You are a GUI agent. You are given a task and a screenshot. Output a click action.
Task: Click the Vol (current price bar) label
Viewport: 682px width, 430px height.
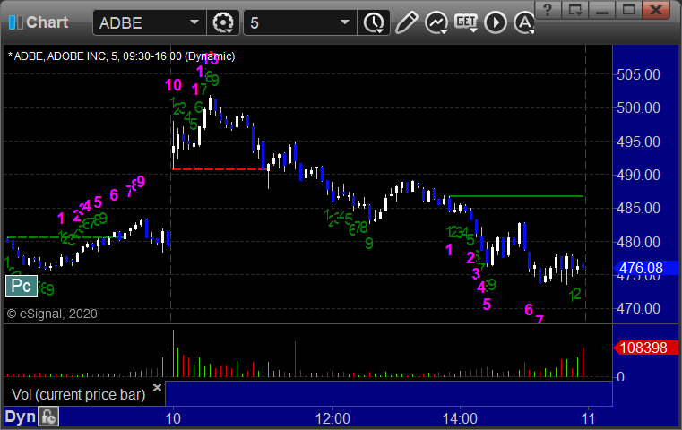(78, 394)
